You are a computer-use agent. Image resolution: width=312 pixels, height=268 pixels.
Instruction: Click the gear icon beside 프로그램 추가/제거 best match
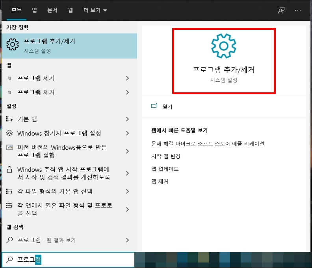tap(13, 44)
